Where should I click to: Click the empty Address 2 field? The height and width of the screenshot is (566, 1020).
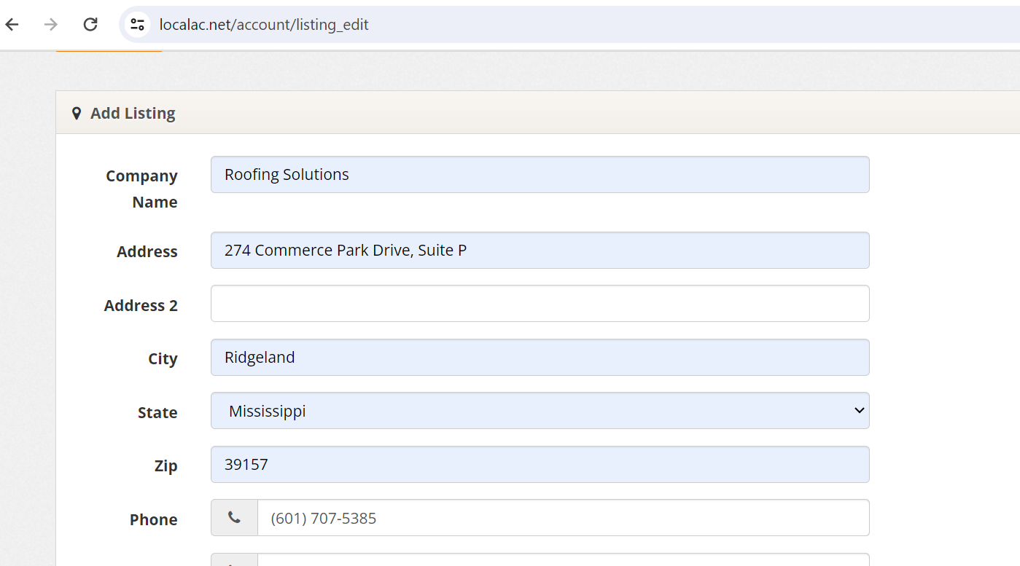click(540, 304)
